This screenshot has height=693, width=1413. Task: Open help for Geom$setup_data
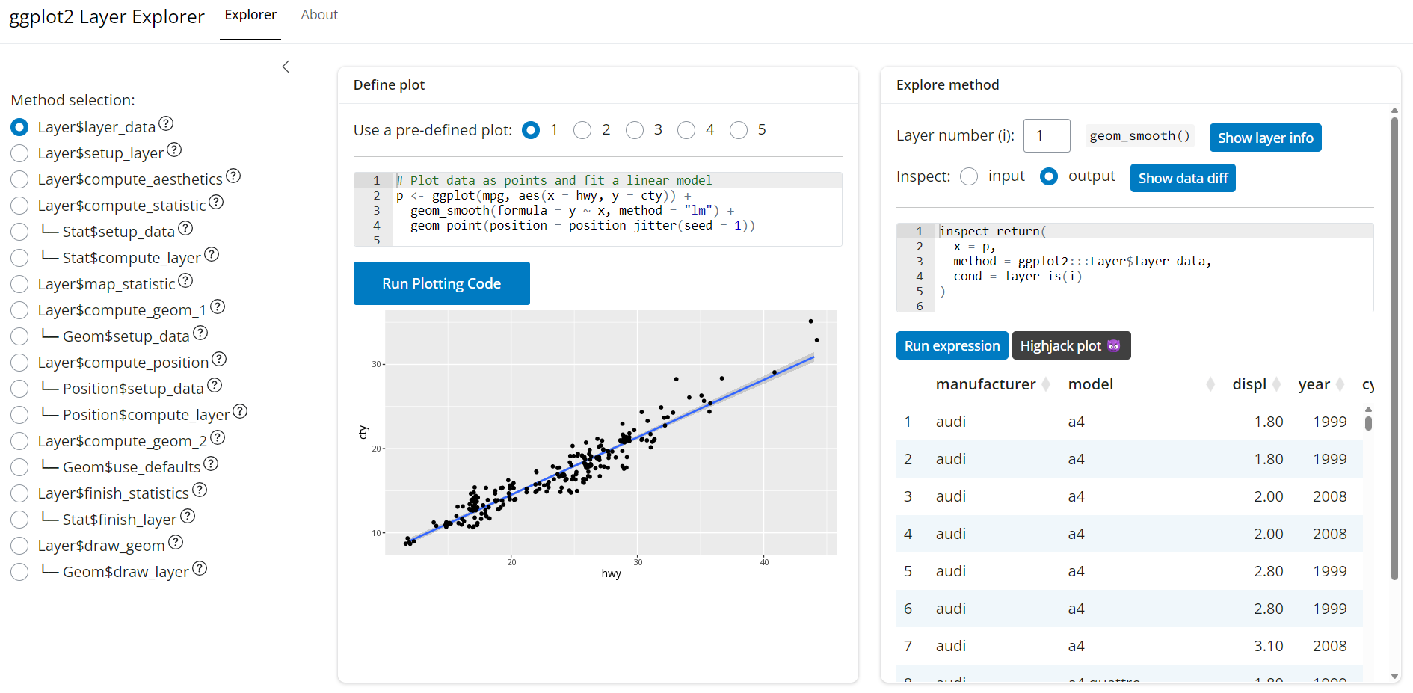200,333
